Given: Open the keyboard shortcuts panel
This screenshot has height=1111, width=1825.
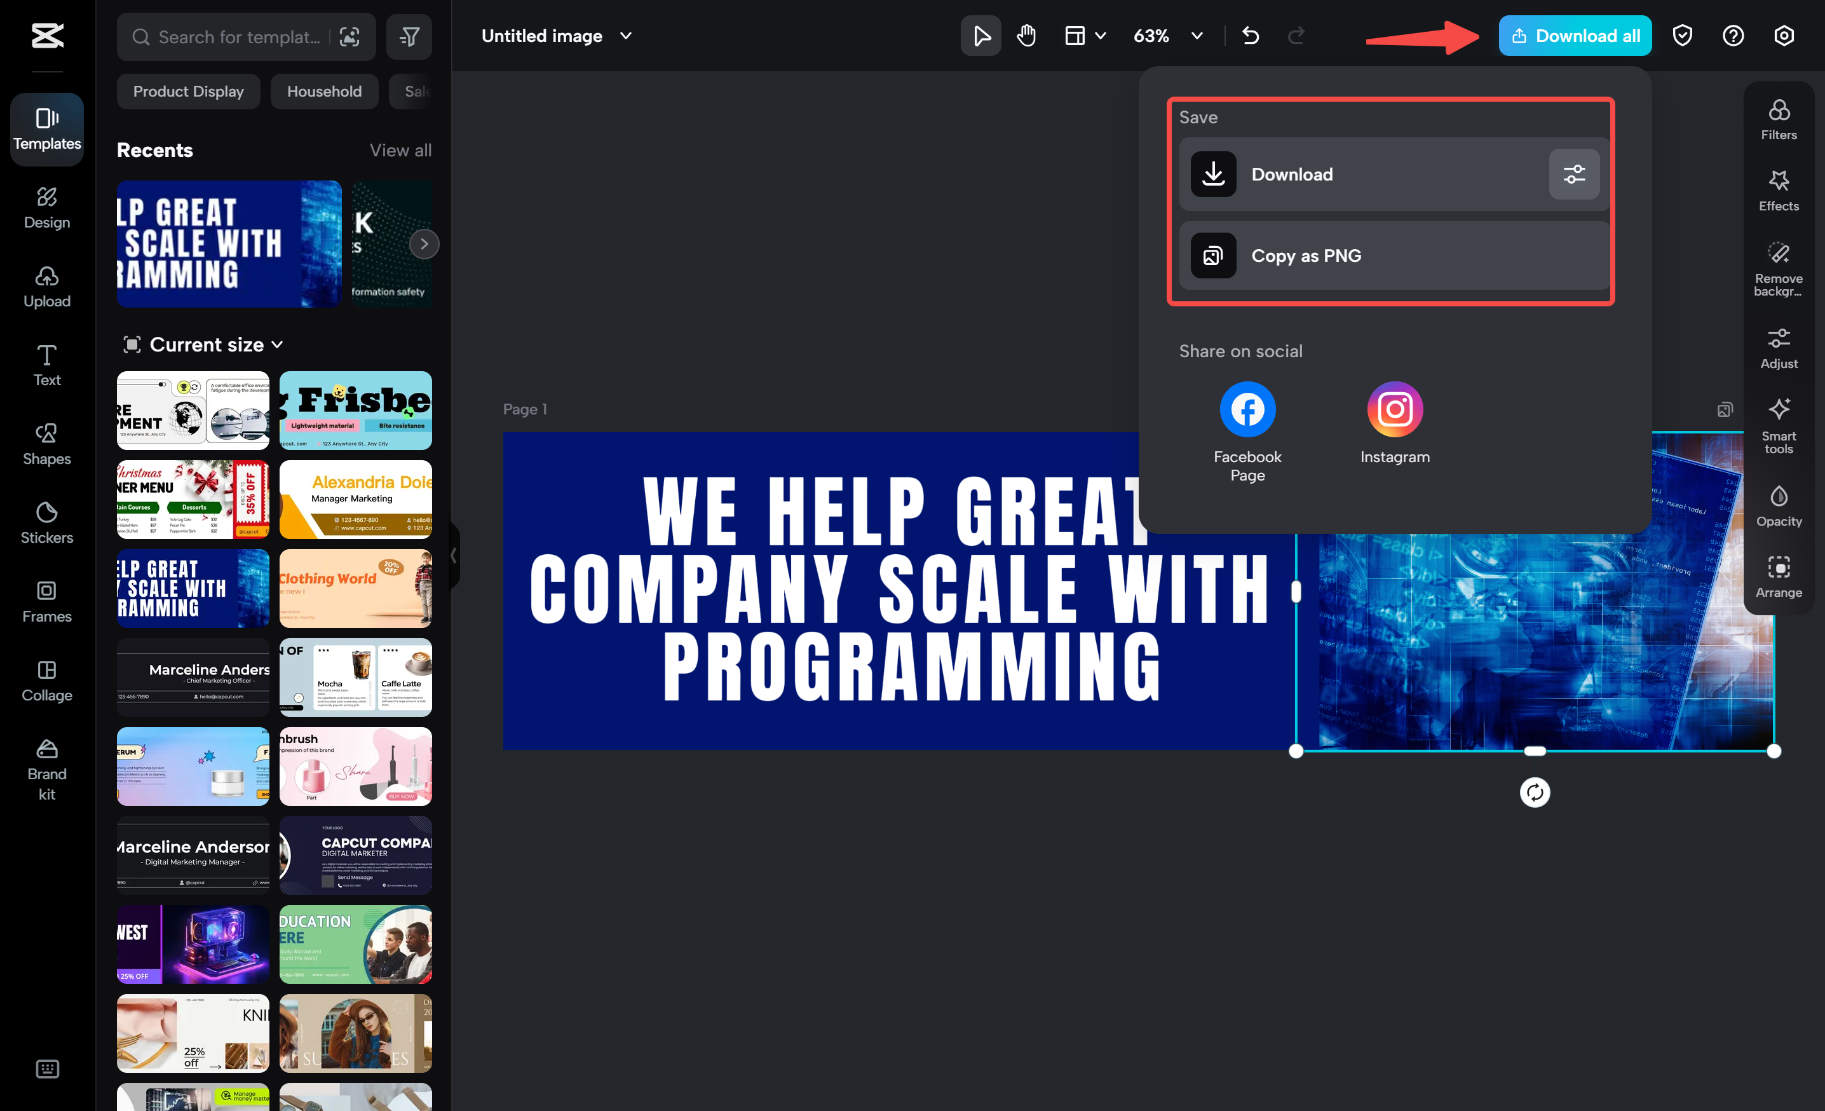Looking at the screenshot, I should tap(46, 1069).
